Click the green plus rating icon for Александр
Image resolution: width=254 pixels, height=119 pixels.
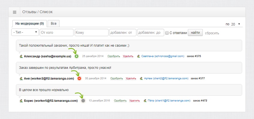(77, 56)
